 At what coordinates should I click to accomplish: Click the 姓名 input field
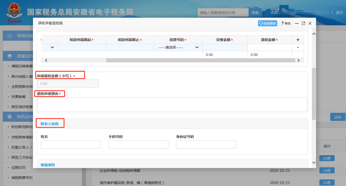(70, 144)
